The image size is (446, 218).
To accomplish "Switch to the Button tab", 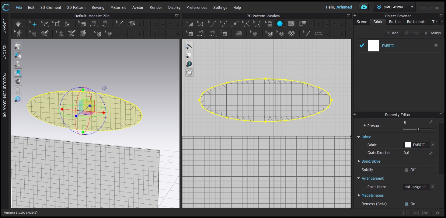I will click(395, 22).
